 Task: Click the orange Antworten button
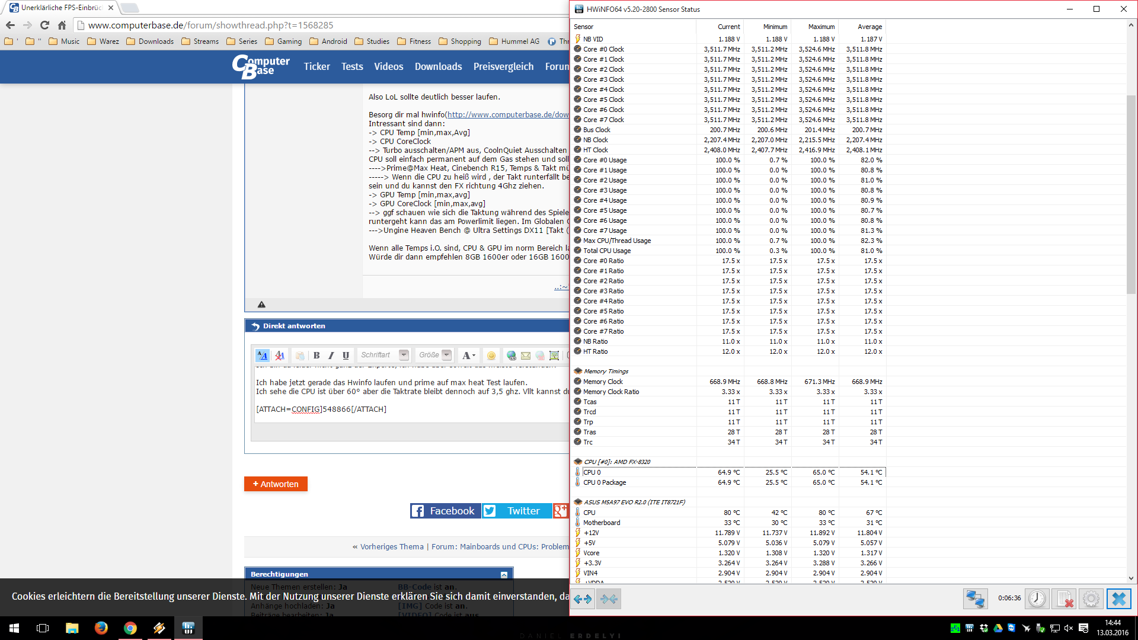(x=276, y=484)
